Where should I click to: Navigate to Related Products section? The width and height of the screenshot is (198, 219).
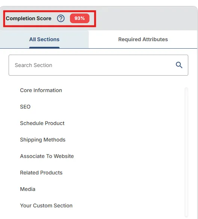click(x=41, y=173)
